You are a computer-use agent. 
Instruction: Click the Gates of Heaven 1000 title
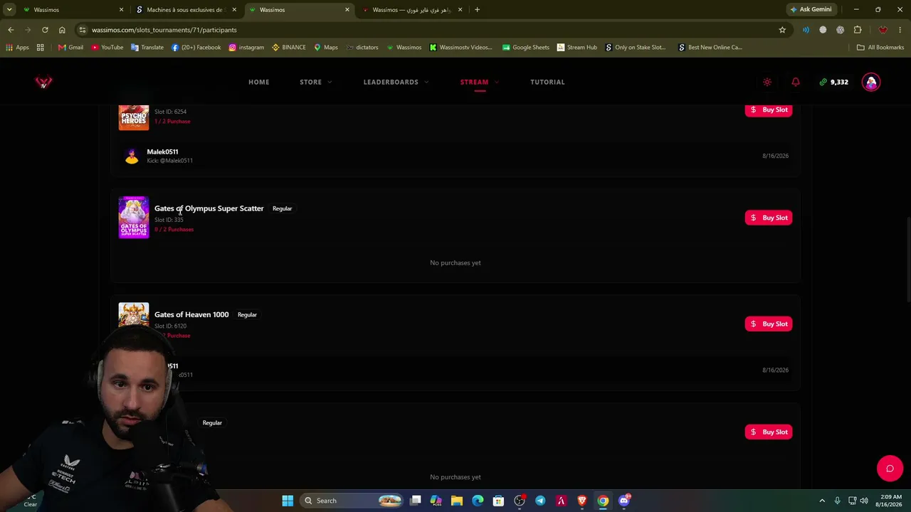click(x=191, y=314)
